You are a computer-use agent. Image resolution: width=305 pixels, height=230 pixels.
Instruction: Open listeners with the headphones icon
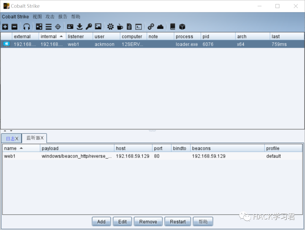pos(27,27)
